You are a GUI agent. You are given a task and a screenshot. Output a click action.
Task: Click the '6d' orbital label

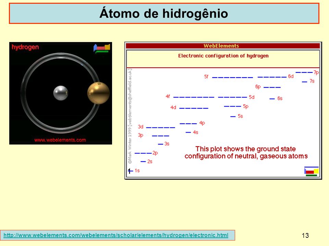tap(291, 76)
